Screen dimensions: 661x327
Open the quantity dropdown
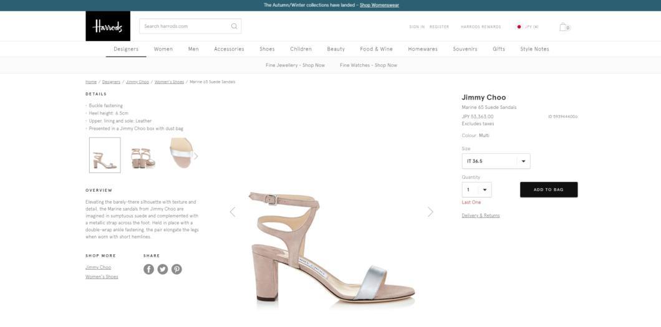tap(477, 190)
